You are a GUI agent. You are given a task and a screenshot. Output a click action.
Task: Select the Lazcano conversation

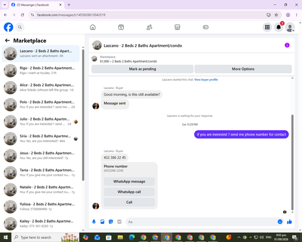40,54
